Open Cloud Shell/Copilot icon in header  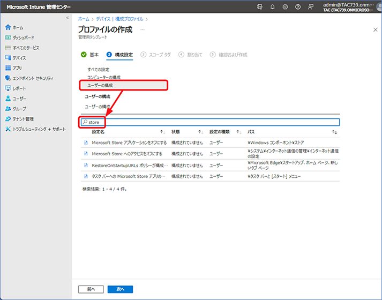tap(260, 7)
